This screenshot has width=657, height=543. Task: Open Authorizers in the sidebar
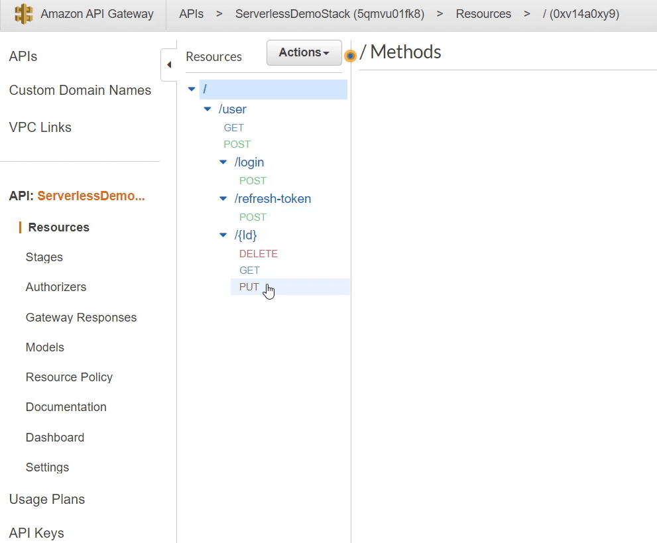click(x=56, y=287)
